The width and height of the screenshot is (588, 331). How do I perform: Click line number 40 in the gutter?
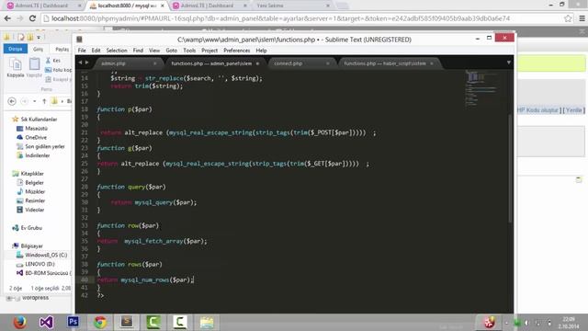point(85,280)
